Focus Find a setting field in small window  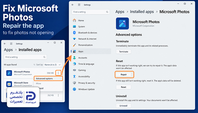click(25, 57)
